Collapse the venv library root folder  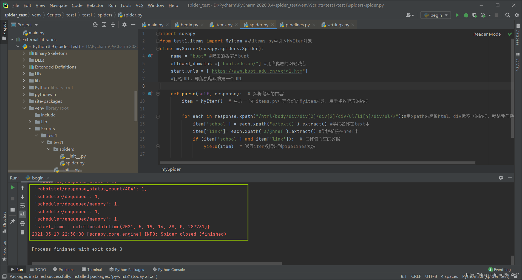click(x=24, y=108)
